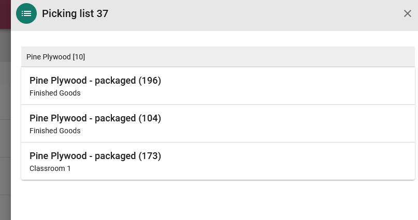418x220 pixels.
Task: Click Finished Goods location under item 196
Action: tap(55, 93)
